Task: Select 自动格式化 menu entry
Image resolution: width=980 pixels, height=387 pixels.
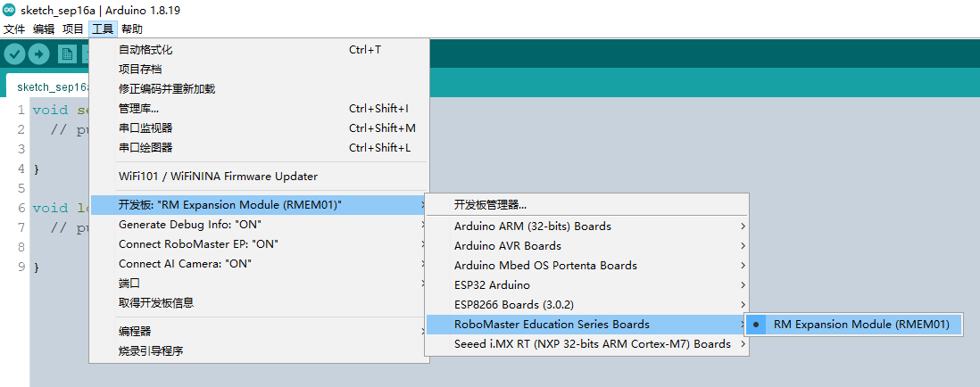Action: click(260, 49)
